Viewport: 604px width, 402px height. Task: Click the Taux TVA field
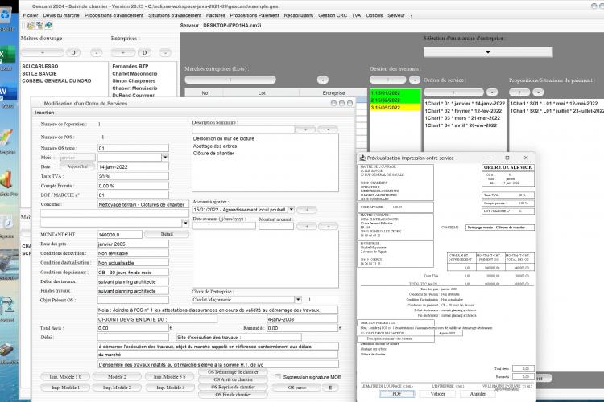pyautogui.click(x=133, y=177)
